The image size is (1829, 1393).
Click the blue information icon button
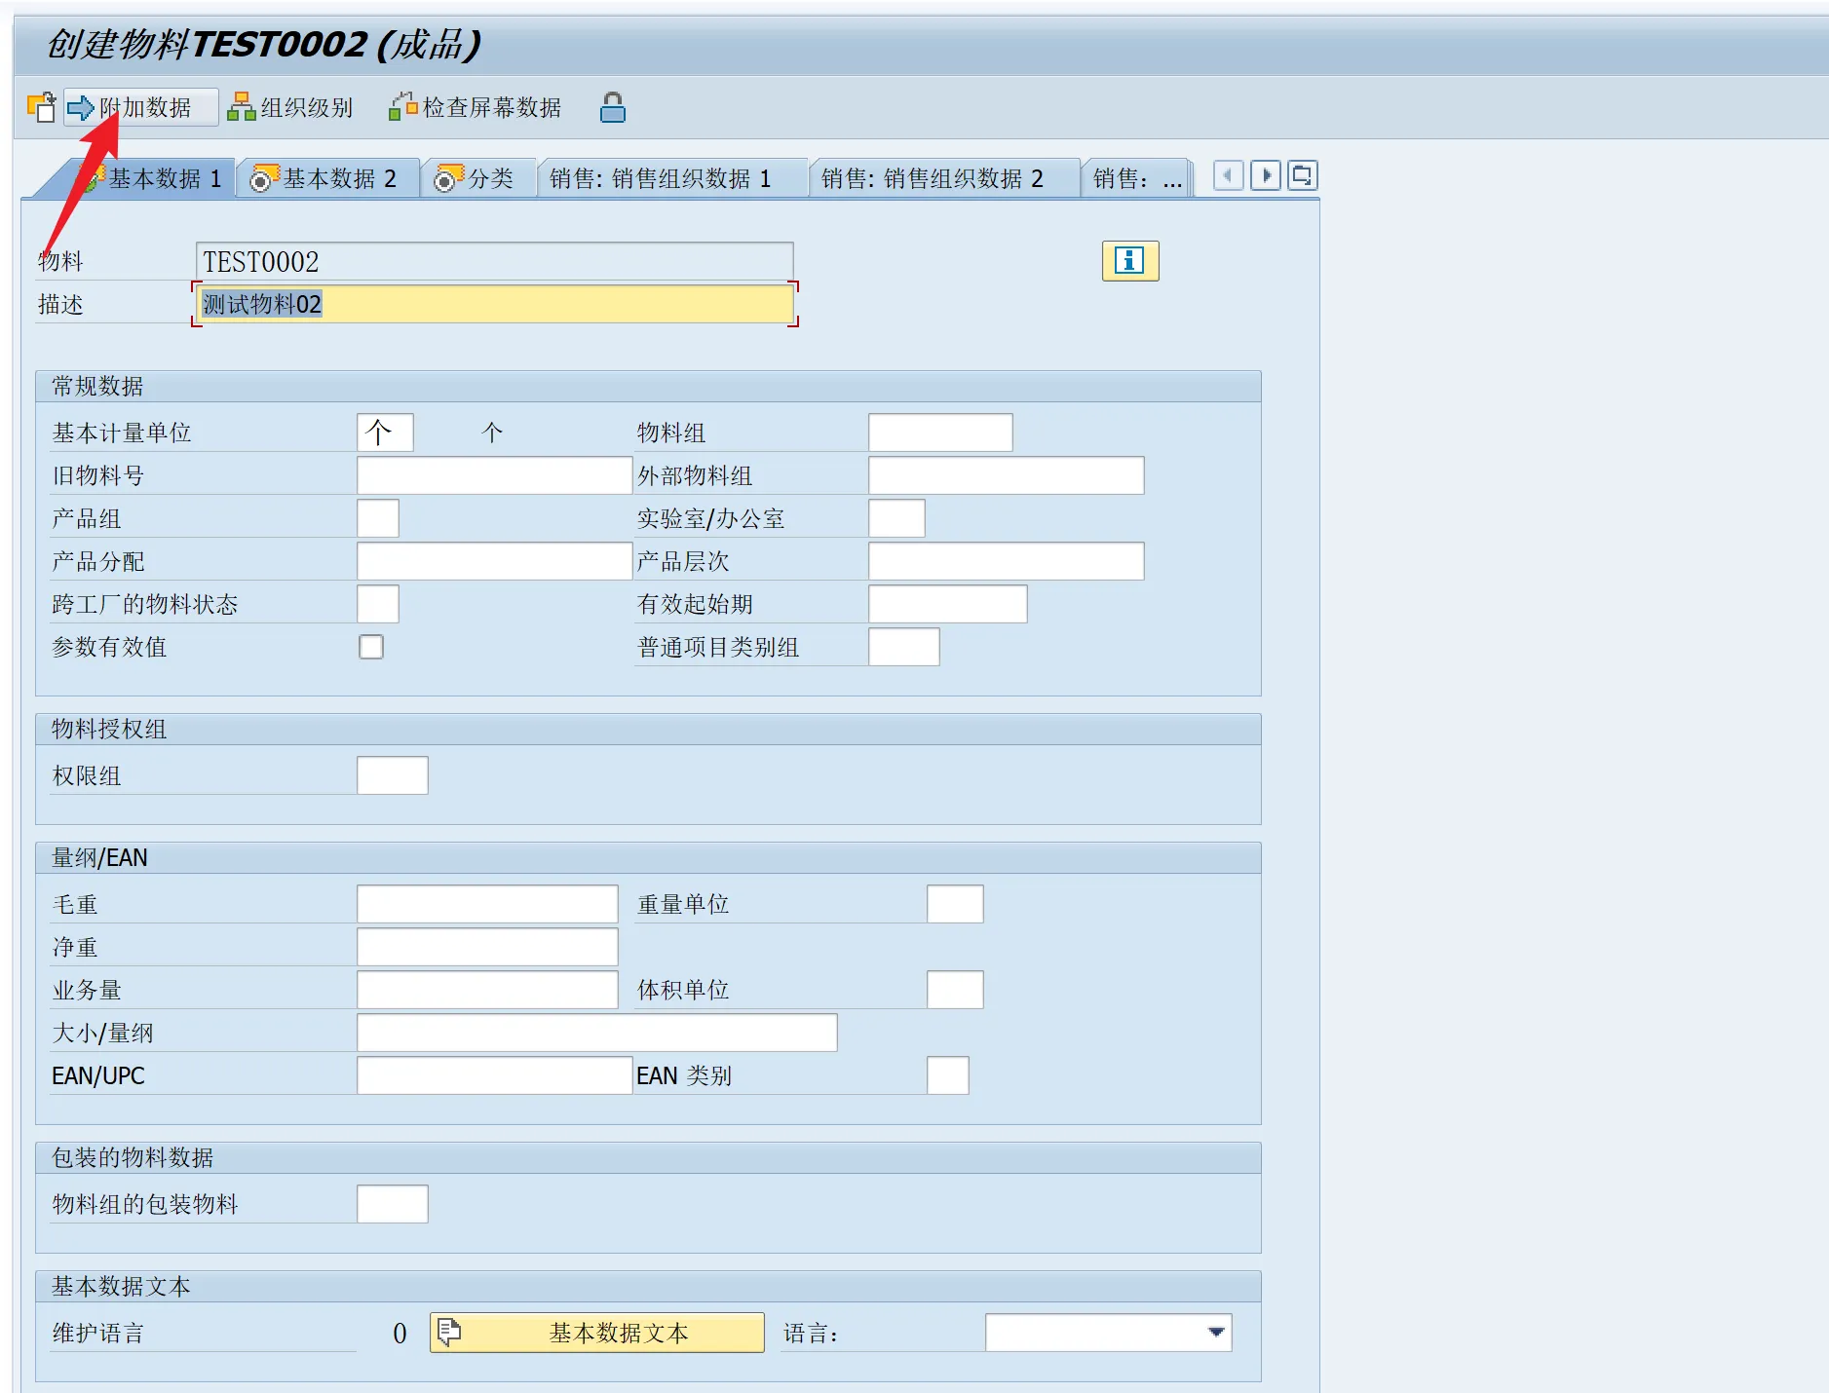tap(1129, 261)
